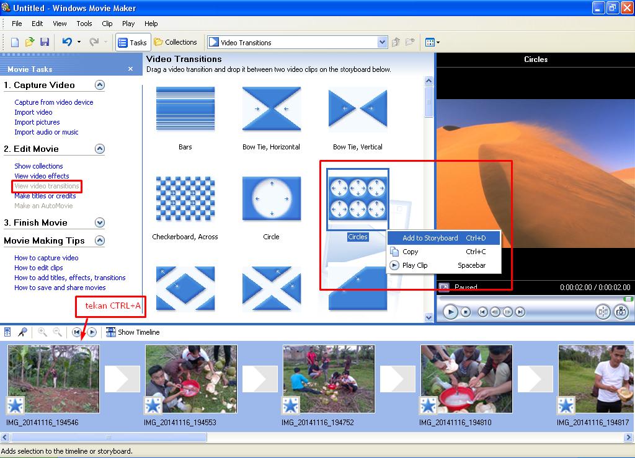This screenshot has height=458, width=635.
Task: Select the Checkerboard, Across transition
Action: click(x=185, y=199)
